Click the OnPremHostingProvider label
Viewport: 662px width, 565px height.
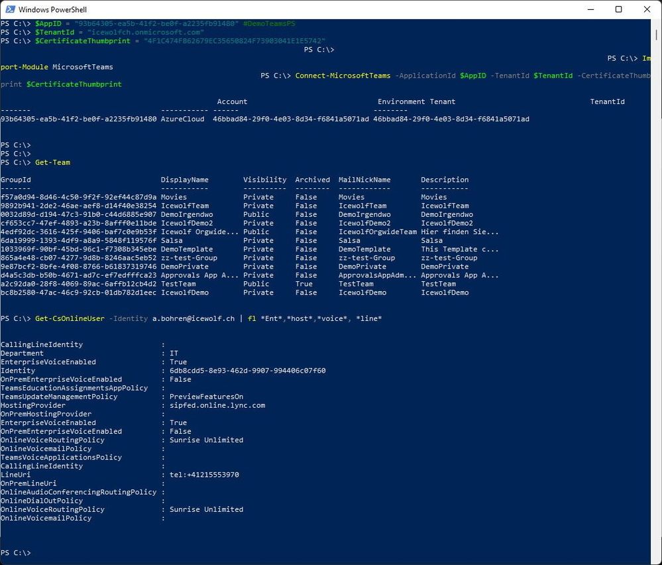coord(46,414)
